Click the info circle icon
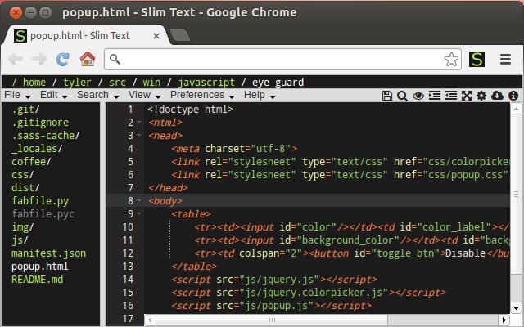 [513, 96]
